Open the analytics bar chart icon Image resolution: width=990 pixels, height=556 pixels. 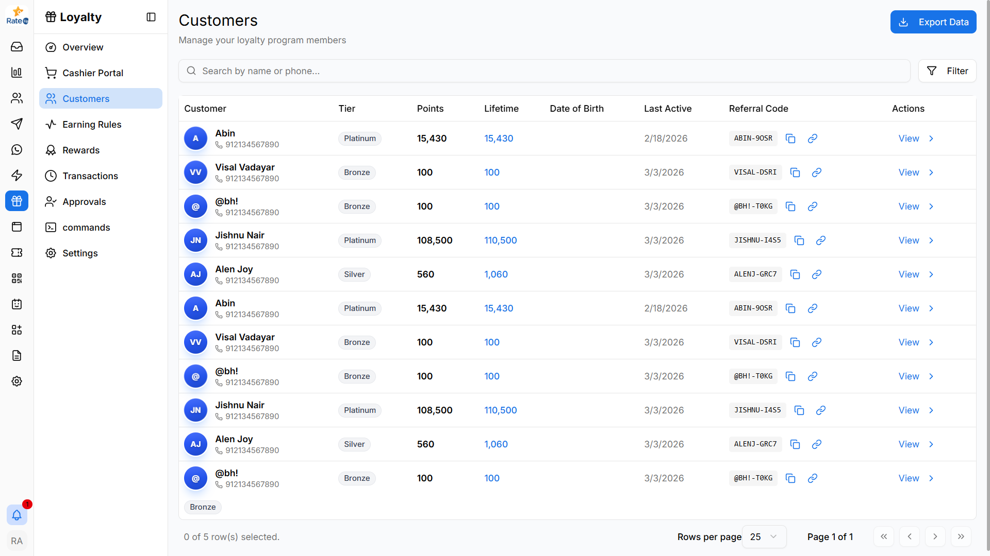tap(16, 72)
